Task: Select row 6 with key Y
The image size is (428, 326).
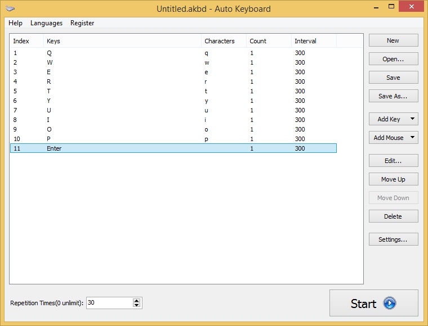Action: tap(173, 101)
